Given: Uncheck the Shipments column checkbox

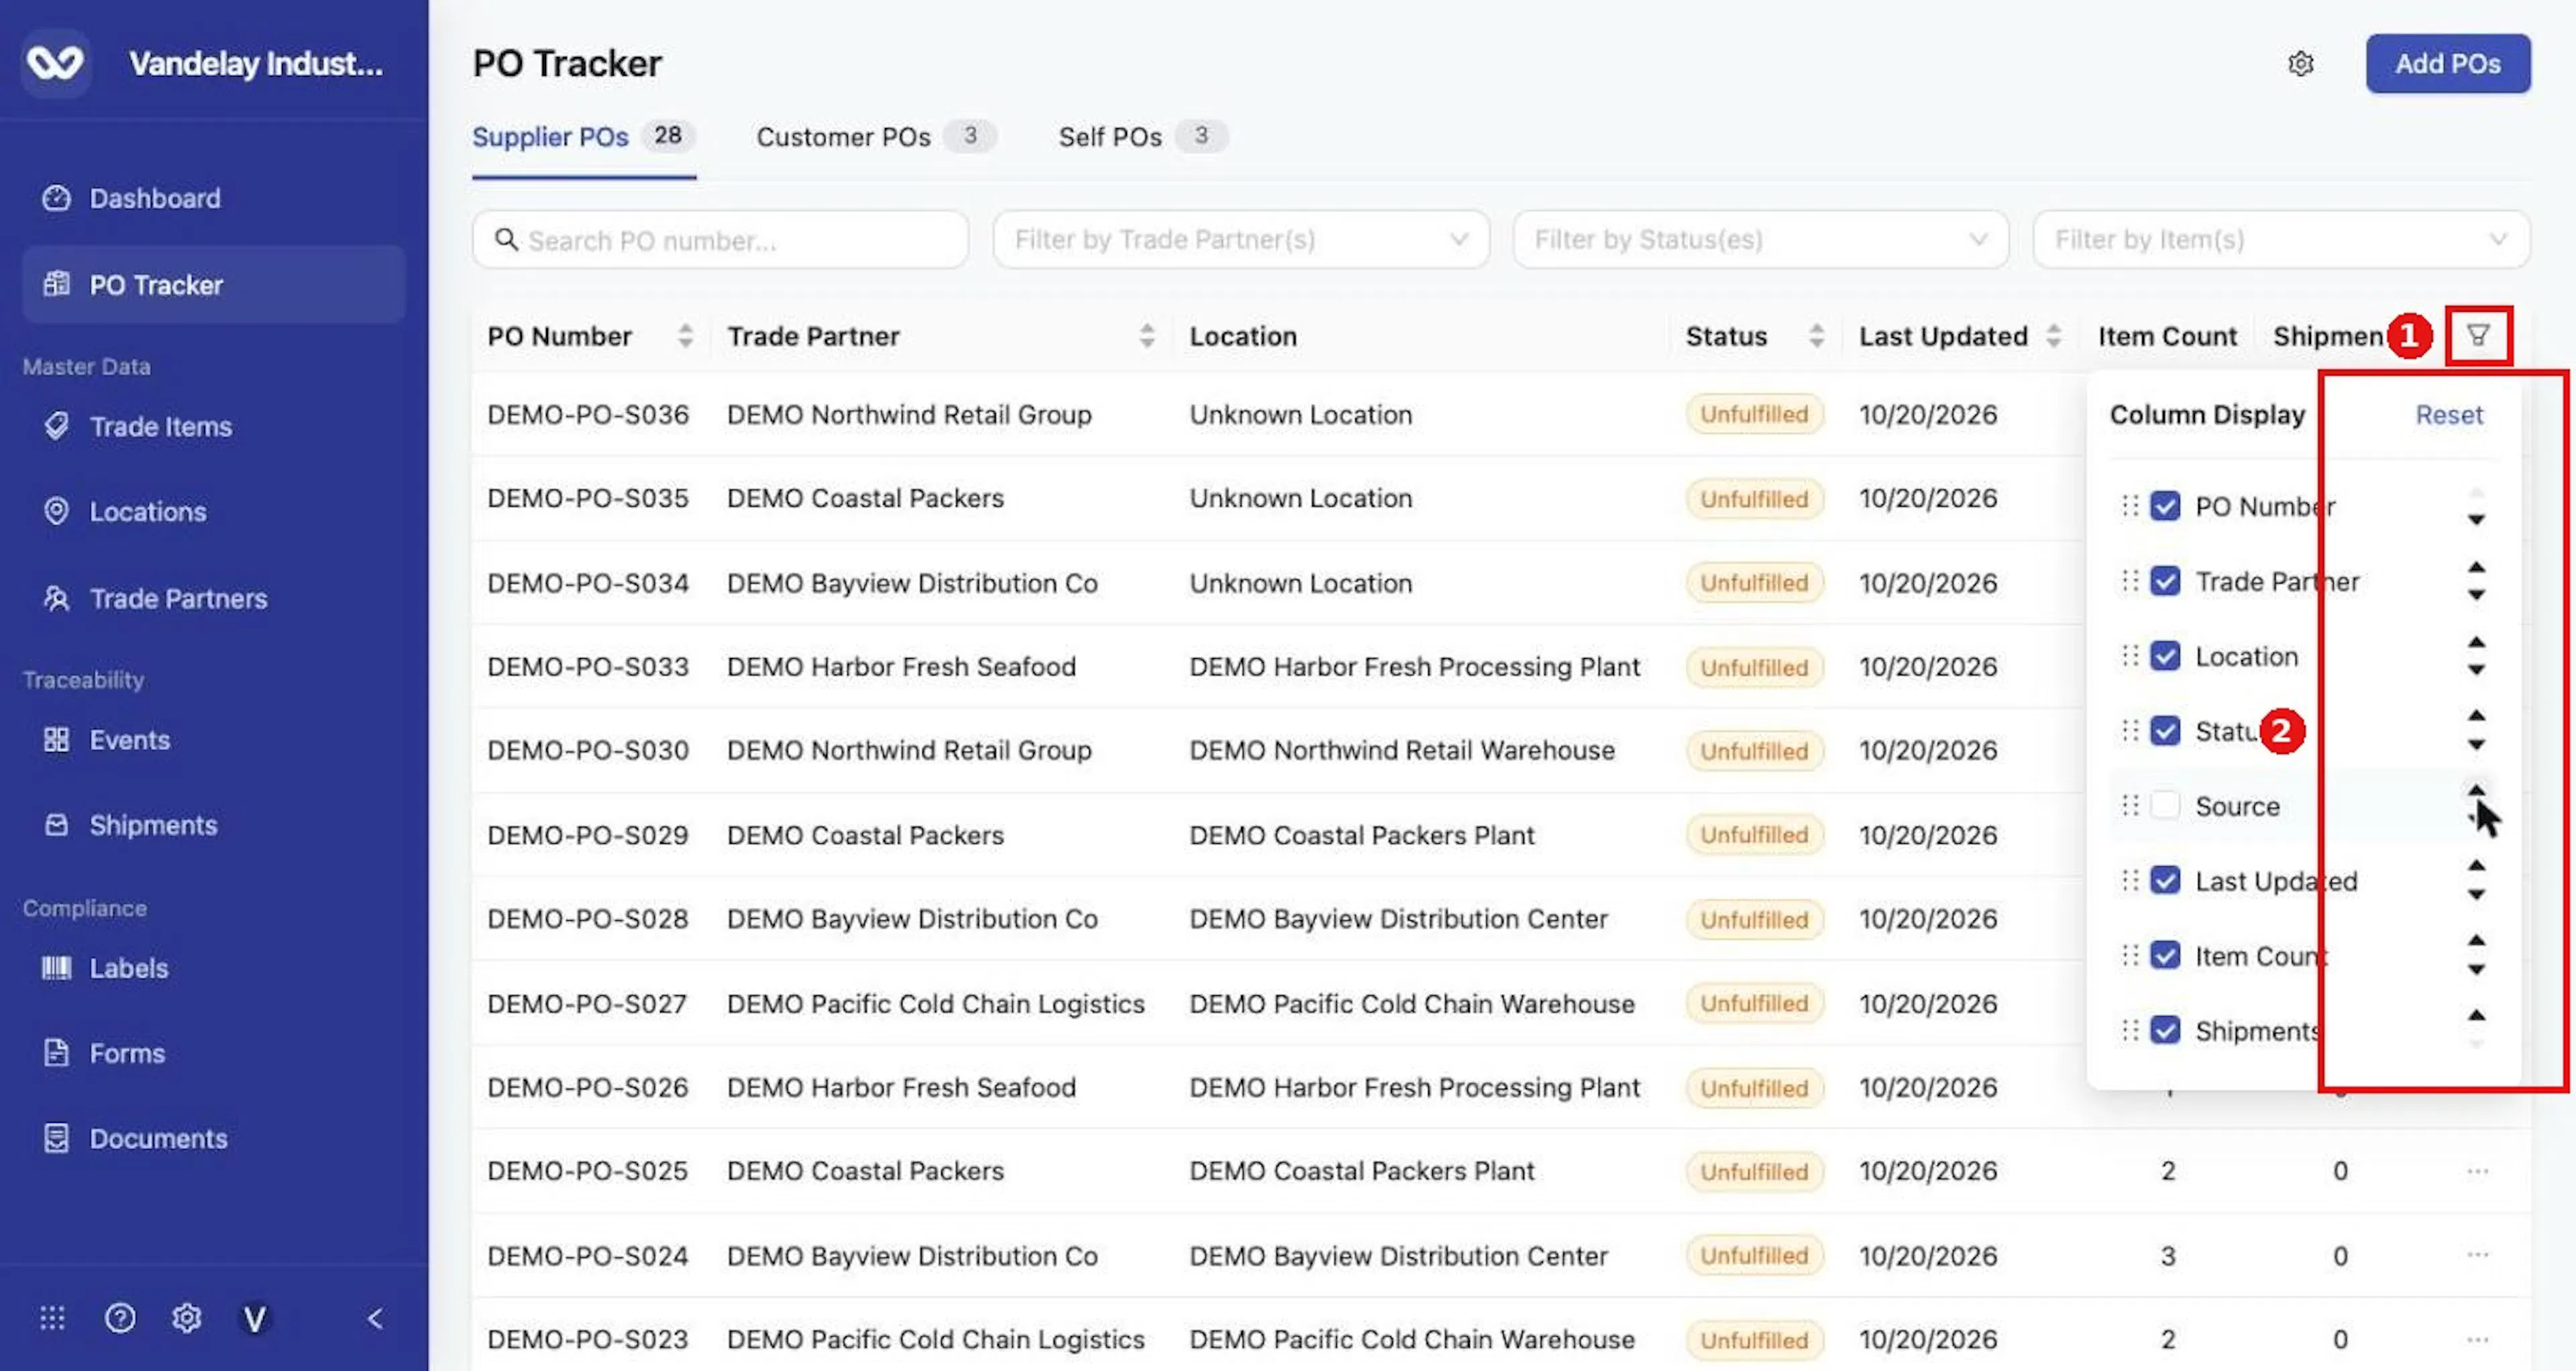Looking at the screenshot, I should click(x=2165, y=1031).
